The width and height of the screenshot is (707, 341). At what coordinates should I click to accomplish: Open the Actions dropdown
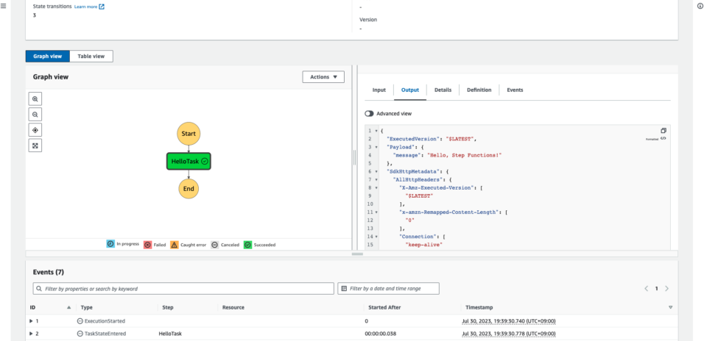pyautogui.click(x=323, y=76)
